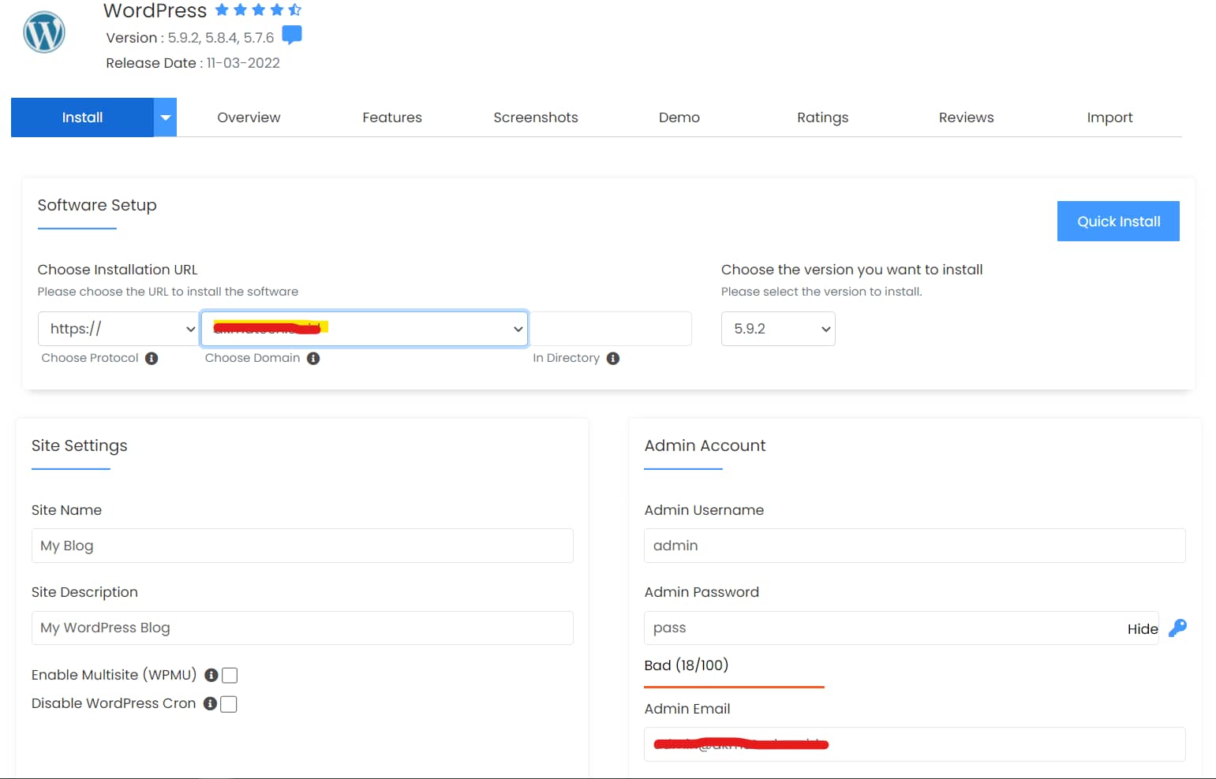Open the Ratings tab

pos(823,117)
